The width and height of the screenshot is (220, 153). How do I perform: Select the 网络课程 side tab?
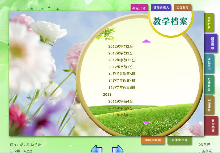(x=209, y=105)
